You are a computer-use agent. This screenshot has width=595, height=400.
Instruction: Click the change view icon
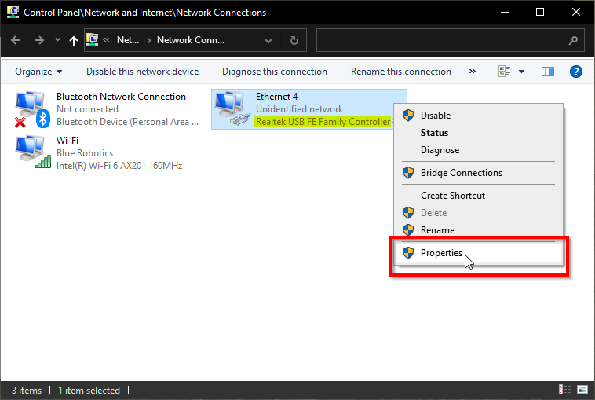click(x=504, y=71)
